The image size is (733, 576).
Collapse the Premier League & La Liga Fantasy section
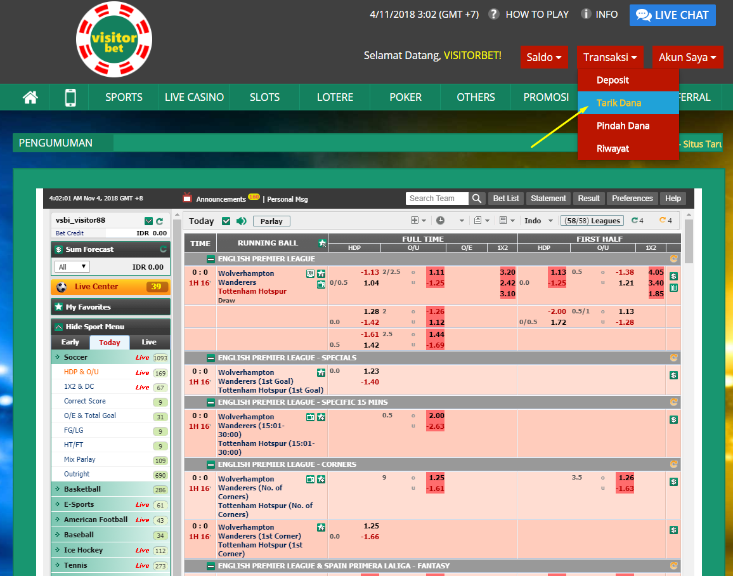point(211,566)
